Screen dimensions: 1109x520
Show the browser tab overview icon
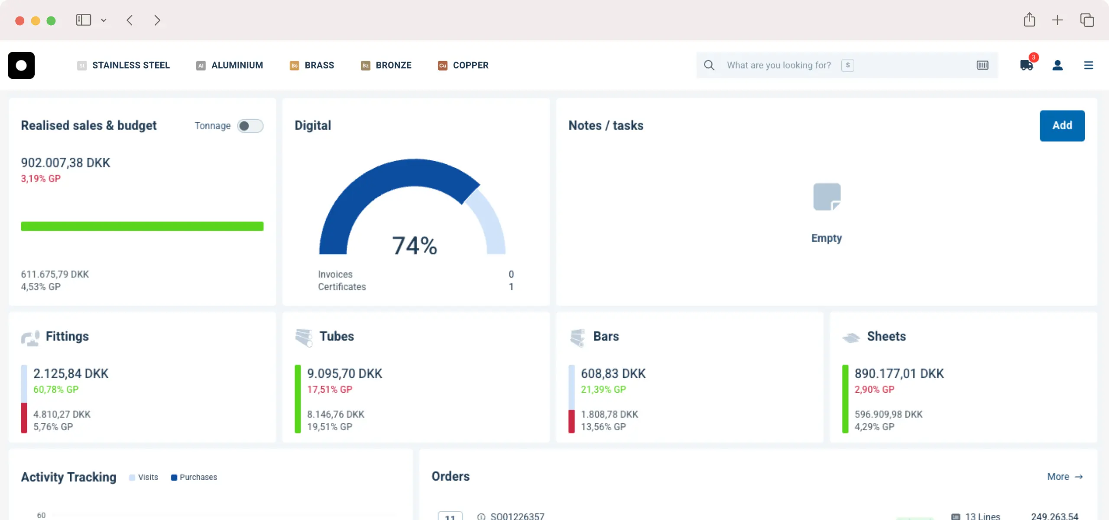pos(1086,20)
